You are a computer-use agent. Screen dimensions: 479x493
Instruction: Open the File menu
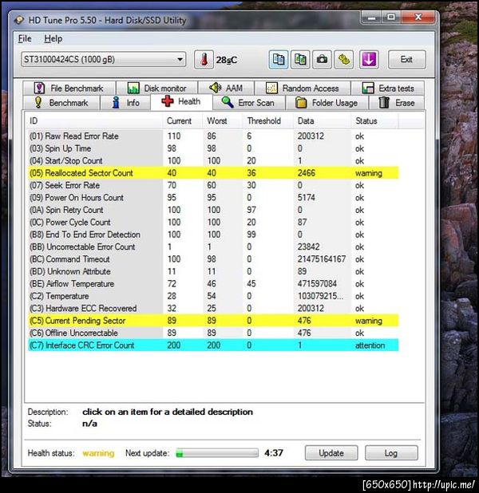pyautogui.click(x=25, y=38)
